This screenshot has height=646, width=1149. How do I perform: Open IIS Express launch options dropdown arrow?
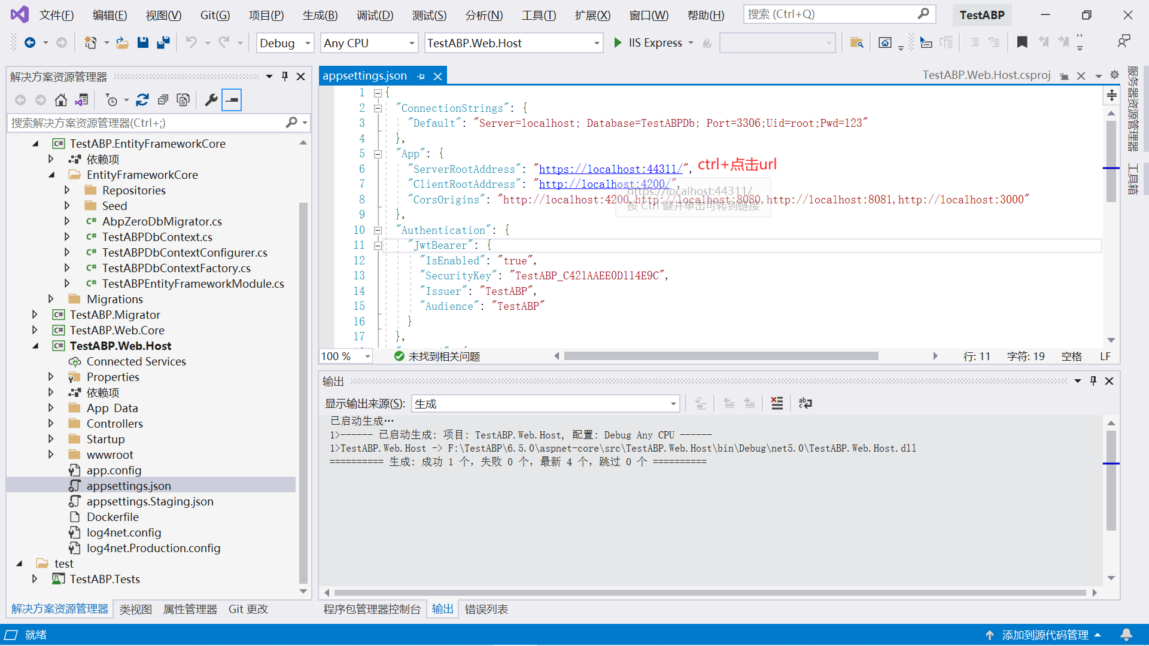click(x=691, y=42)
